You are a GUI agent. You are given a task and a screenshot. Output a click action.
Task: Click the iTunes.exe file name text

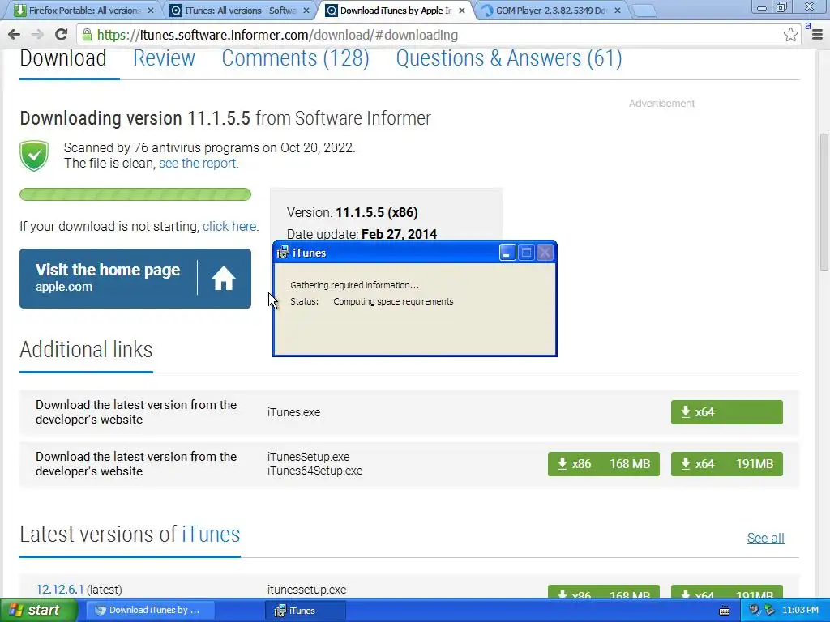(293, 412)
